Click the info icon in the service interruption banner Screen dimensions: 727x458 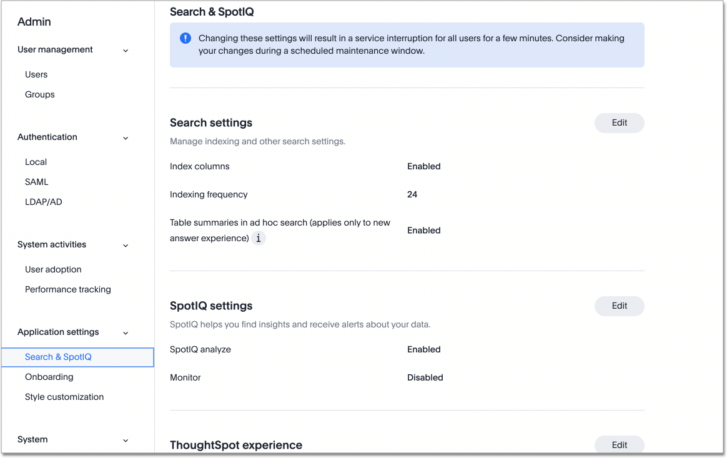click(x=185, y=38)
